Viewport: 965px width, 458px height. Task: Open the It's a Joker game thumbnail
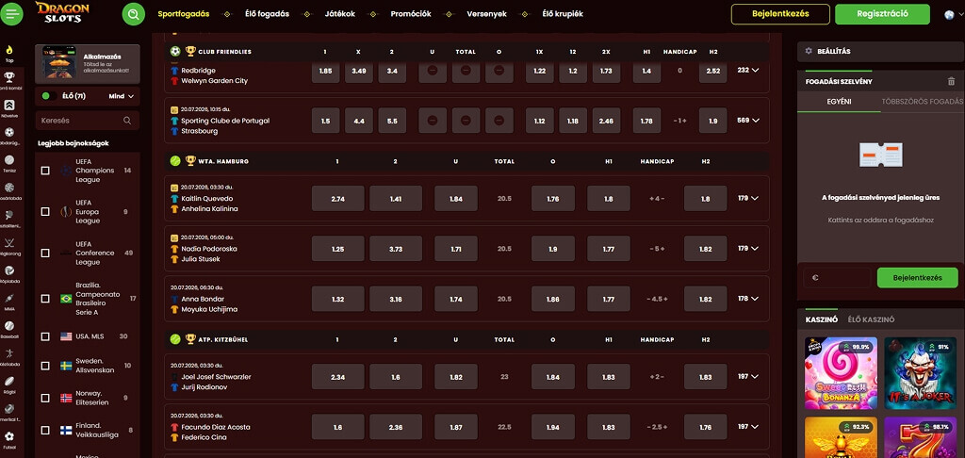pyautogui.click(x=920, y=374)
